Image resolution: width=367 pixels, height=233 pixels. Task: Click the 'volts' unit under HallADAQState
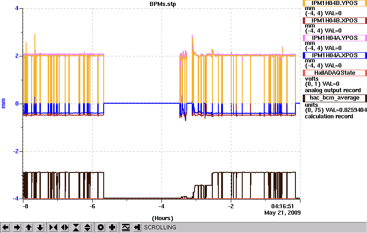[311, 78]
